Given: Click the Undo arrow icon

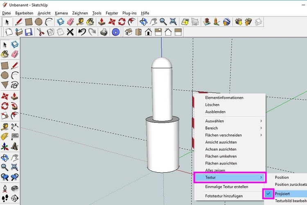Looking at the screenshot, I should (82, 32).
